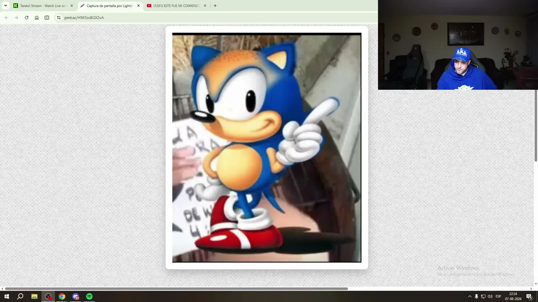This screenshot has width=538, height=302.
Task: Click the streamer webcam overlay
Action: [458, 45]
